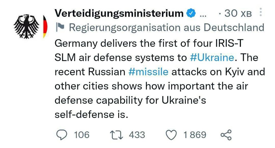
Task: Click the 106 replies count
Action: (x=82, y=135)
